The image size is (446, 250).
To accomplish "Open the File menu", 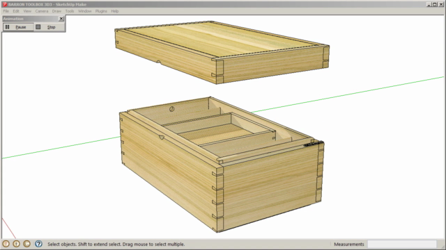I will 6,11.
